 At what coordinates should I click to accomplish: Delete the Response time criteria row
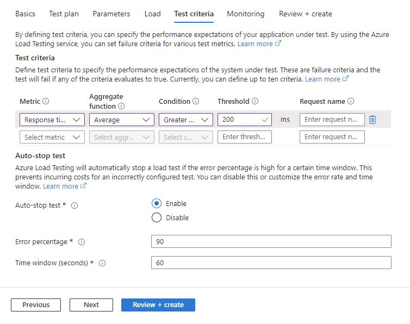click(x=372, y=120)
